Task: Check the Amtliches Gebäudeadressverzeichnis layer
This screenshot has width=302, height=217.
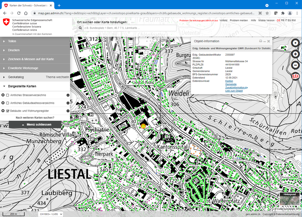Action: pos(8,103)
